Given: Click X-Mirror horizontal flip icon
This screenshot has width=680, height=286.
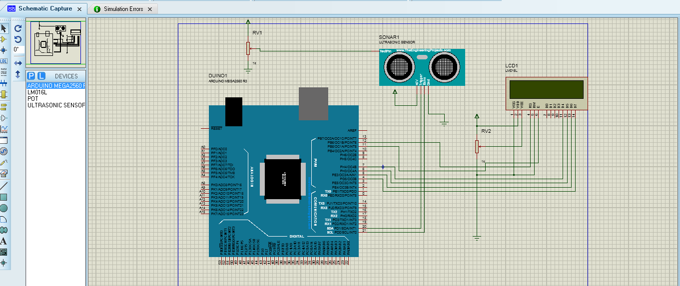Looking at the screenshot, I should coord(18,63).
